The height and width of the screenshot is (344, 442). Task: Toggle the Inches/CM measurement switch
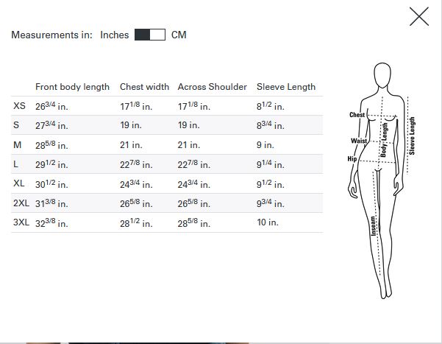point(150,35)
